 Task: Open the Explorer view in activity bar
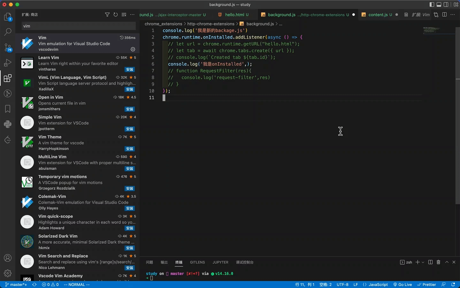click(8, 17)
